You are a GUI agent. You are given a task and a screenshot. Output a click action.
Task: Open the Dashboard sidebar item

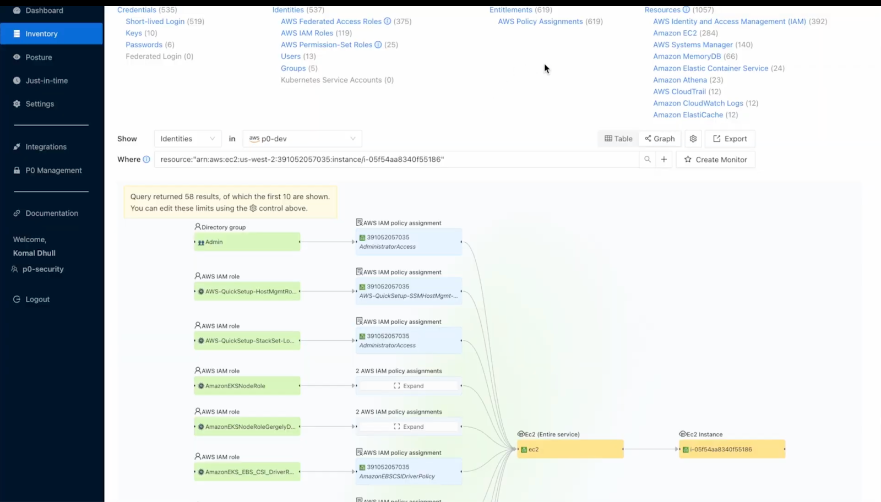click(44, 10)
